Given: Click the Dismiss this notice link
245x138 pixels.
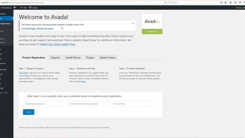Looking at the screenshot, I should (x=45, y=28).
